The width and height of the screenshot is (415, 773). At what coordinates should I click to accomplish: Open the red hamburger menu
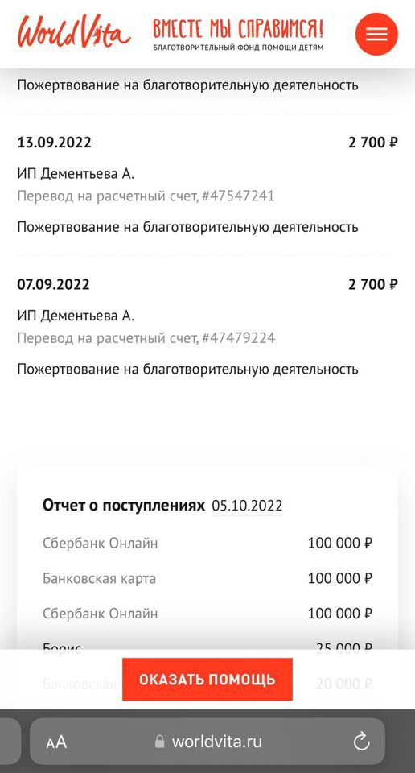(376, 34)
